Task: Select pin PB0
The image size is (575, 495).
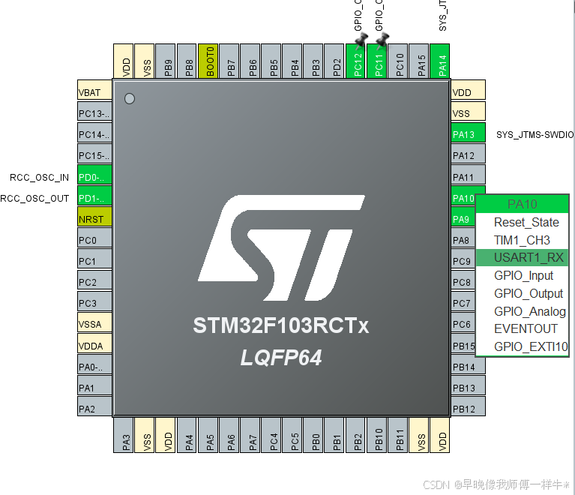Action: click(x=313, y=435)
